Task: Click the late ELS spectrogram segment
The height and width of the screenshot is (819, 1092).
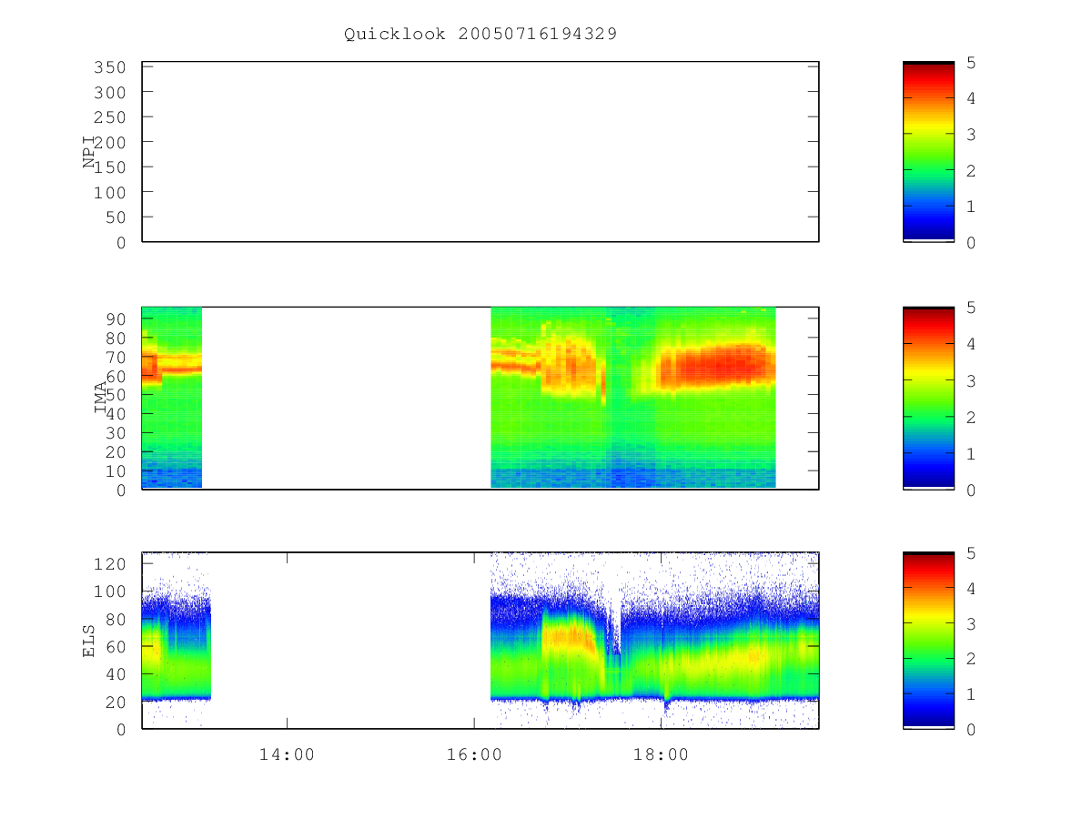Action: (x=654, y=641)
